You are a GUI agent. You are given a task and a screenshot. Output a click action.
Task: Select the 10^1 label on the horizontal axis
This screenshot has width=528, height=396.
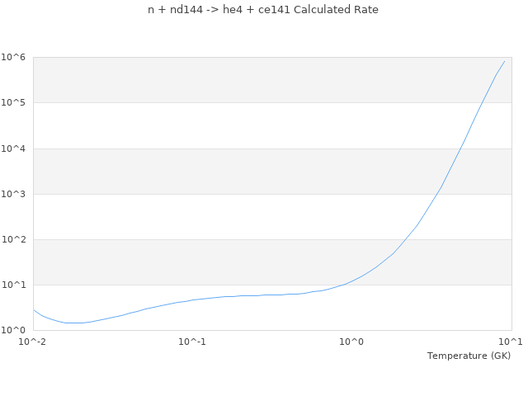click(x=511, y=342)
